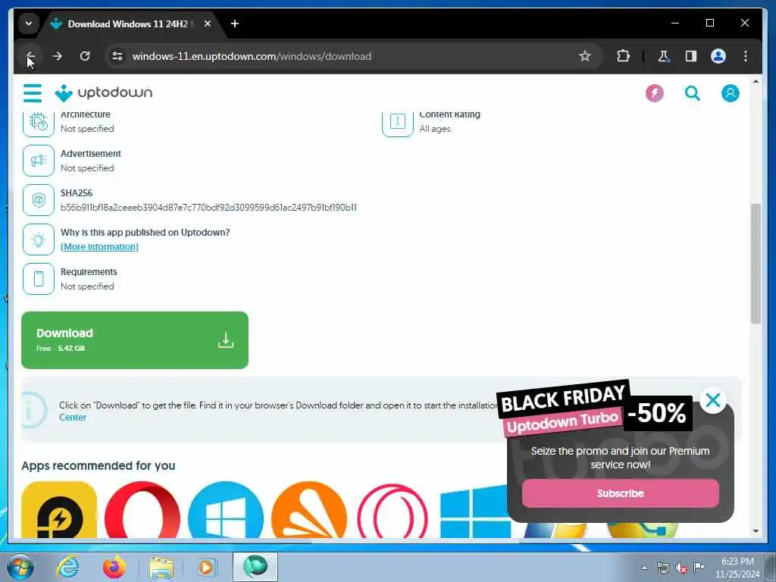This screenshot has width=776, height=582.
Task: Reload the current page
Action: tap(85, 56)
